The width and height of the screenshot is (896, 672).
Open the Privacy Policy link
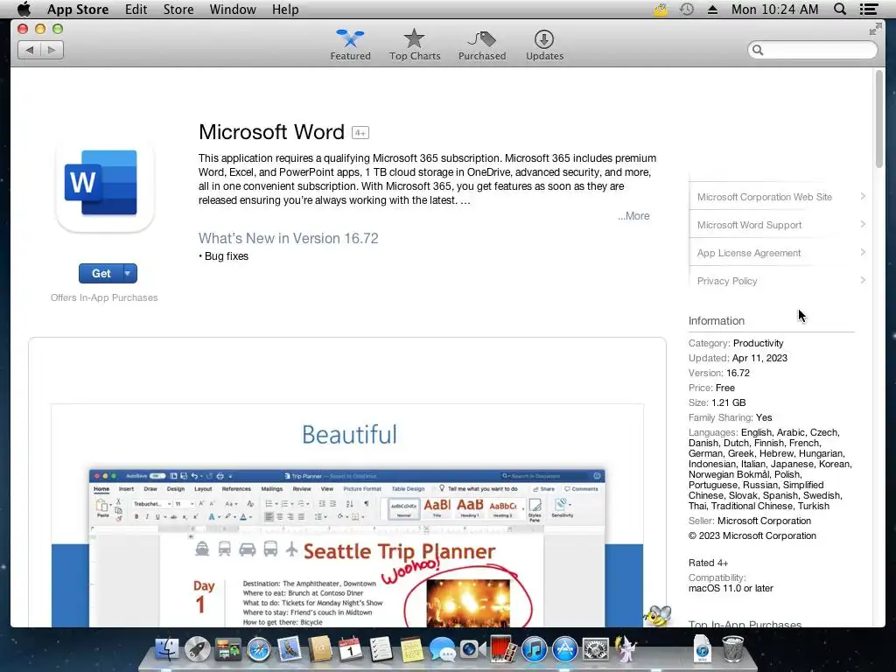[x=727, y=281]
